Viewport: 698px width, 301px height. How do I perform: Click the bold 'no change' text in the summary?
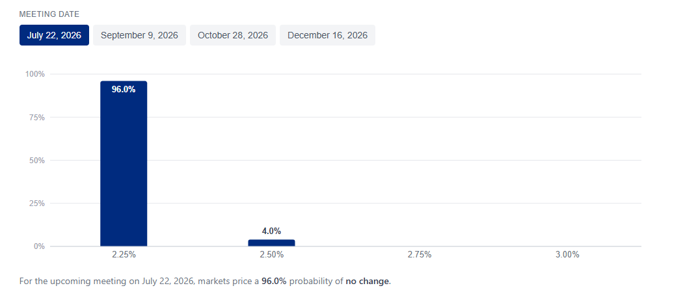(x=368, y=281)
